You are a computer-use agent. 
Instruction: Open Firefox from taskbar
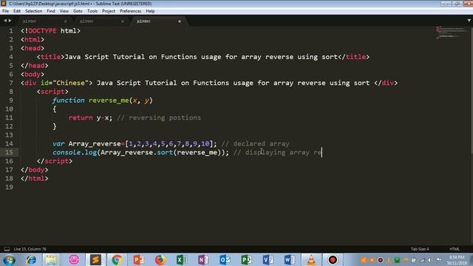pyautogui.click(x=160, y=260)
